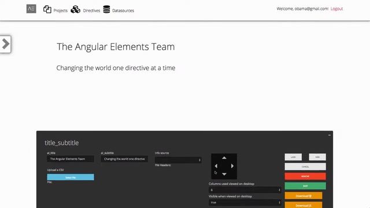Click the Projects pages icon
This screenshot has height=208, width=370.
pyautogui.click(x=47, y=9)
